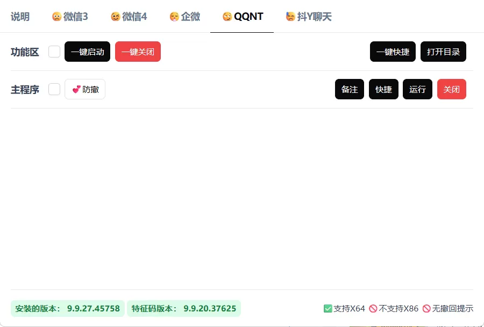Click the 备注 button
Image resolution: width=484 pixels, height=327 pixels.
pos(350,89)
